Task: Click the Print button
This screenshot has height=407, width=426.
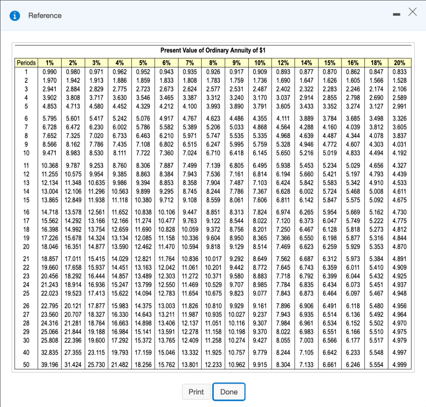Action: click(196, 391)
